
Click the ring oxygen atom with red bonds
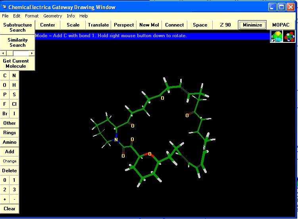point(150,154)
